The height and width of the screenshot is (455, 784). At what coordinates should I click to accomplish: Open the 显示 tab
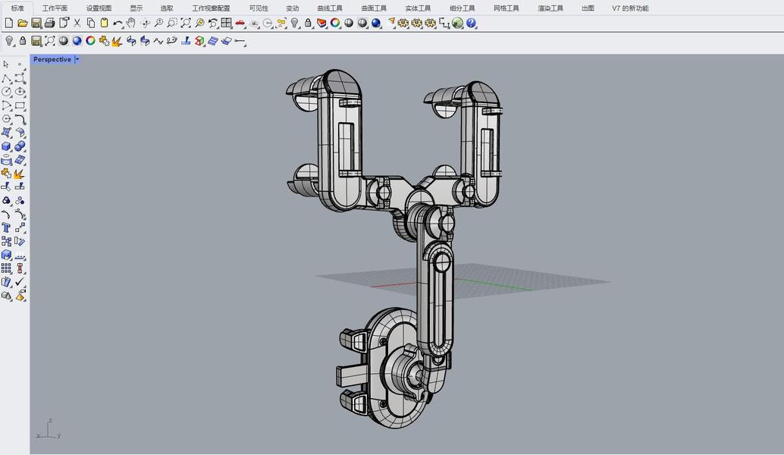pos(136,8)
